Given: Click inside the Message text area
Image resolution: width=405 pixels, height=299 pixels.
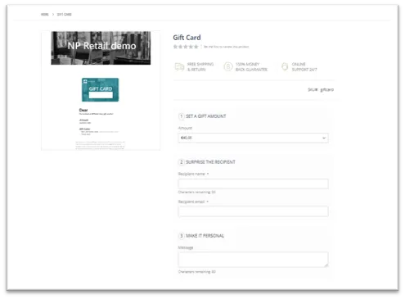Looking at the screenshot, I should [x=253, y=260].
